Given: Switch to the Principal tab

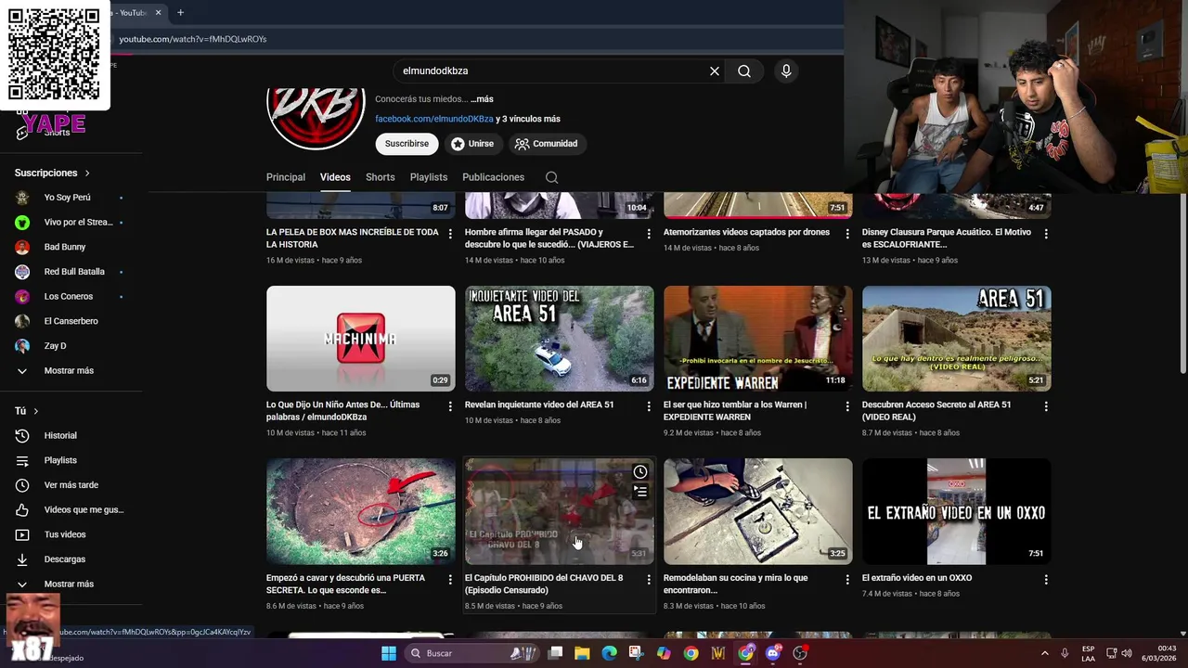Looking at the screenshot, I should (286, 177).
